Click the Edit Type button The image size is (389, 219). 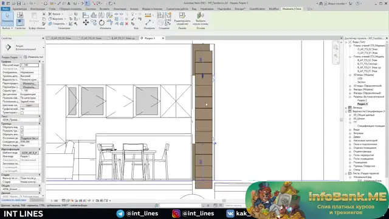click(33, 57)
